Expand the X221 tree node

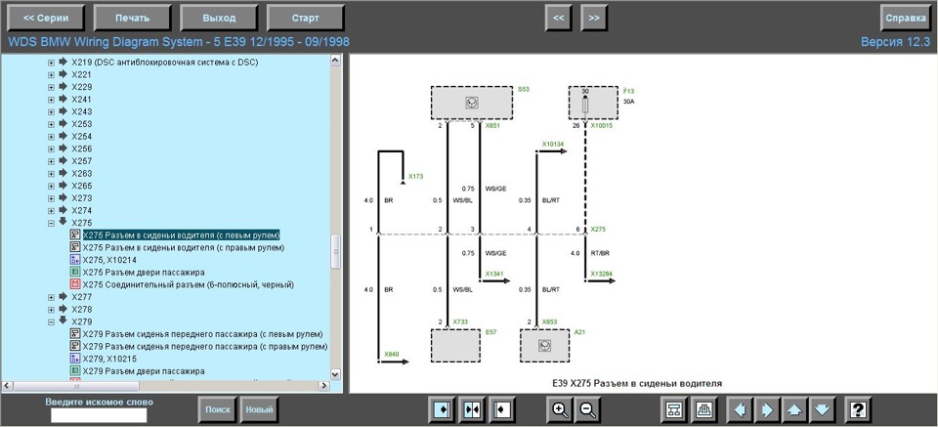click(x=51, y=75)
